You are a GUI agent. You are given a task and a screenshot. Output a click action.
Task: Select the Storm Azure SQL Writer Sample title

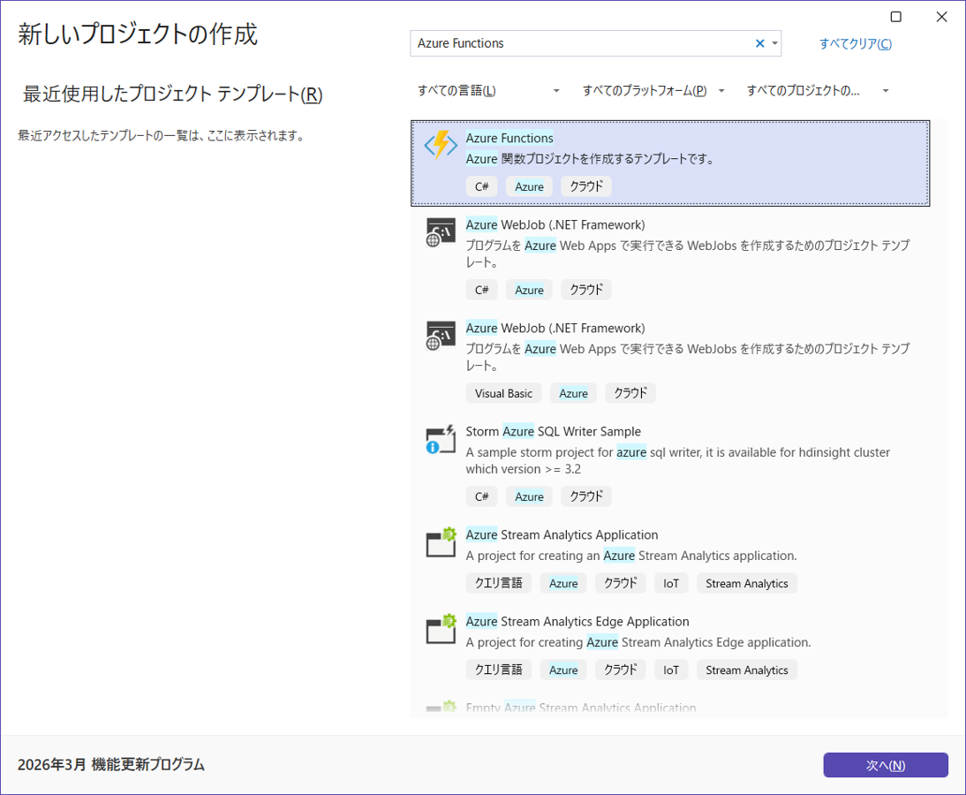[x=553, y=431]
